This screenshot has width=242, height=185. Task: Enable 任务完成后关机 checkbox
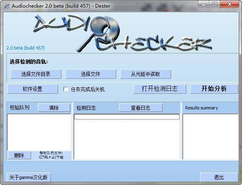pyautogui.click(x=66, y=89)
